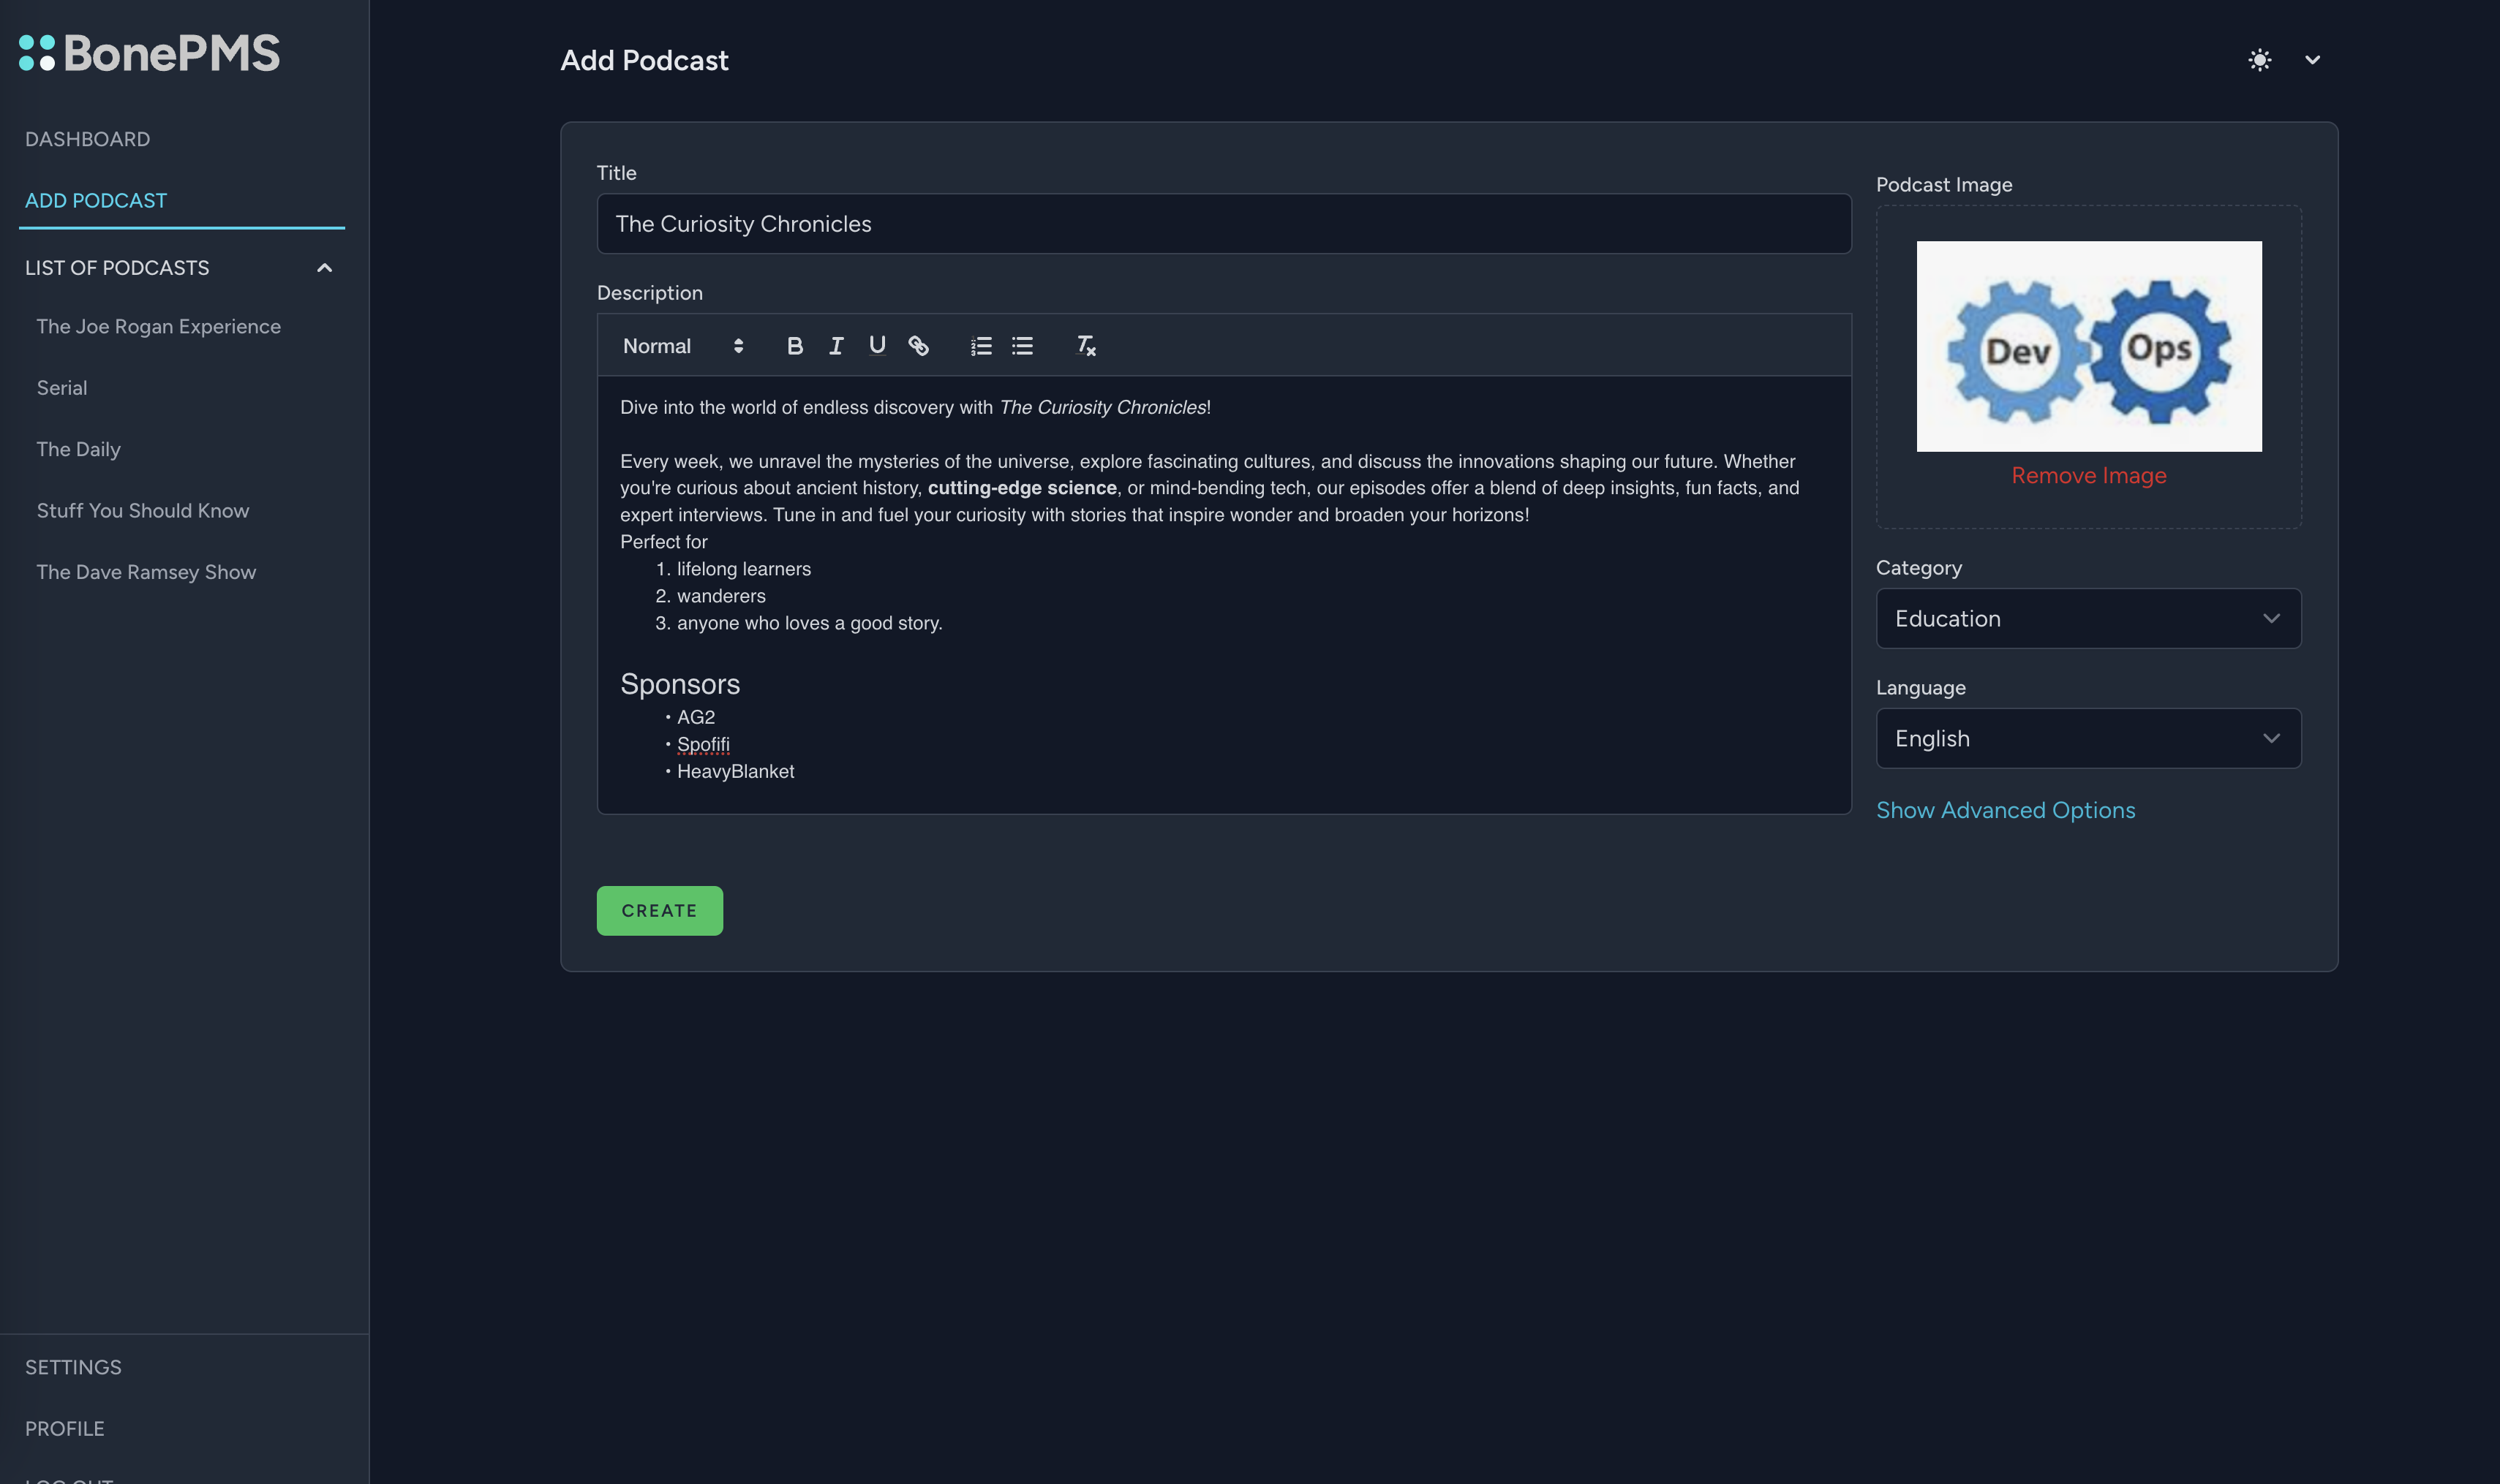This screenshot has width=2500, height=1484.
Task: Clear text formatting with Tx icon
Action: (x=1085, y=346)
